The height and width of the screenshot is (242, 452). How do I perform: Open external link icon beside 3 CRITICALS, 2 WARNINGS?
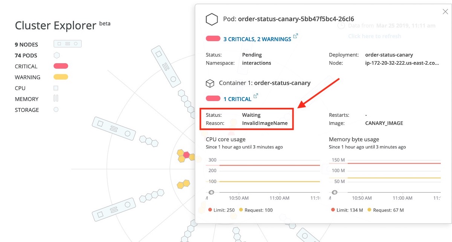(296, 36)
